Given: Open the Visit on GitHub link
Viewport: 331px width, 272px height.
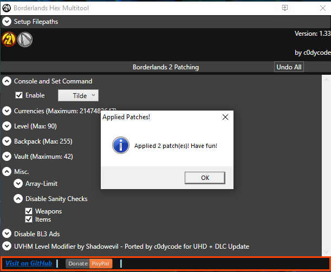Looking at the screenshot, I should tap(29, 263).
